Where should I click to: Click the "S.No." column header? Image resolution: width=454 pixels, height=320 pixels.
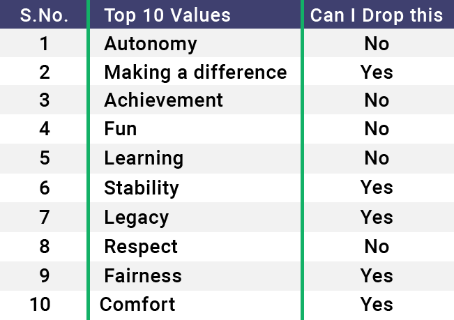(44, 15)
